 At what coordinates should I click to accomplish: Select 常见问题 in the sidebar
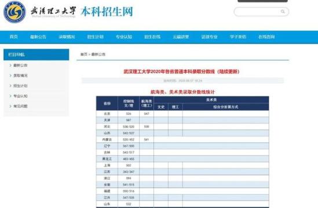pyautogui.click(x=20, y=106)
